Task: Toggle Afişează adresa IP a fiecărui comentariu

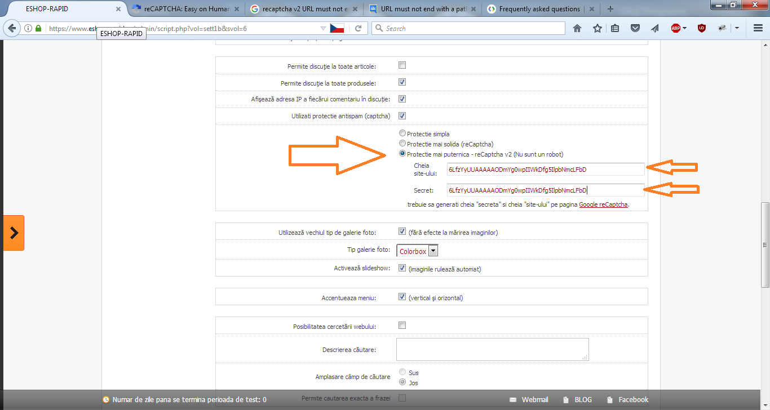Action: coord(402,99)
